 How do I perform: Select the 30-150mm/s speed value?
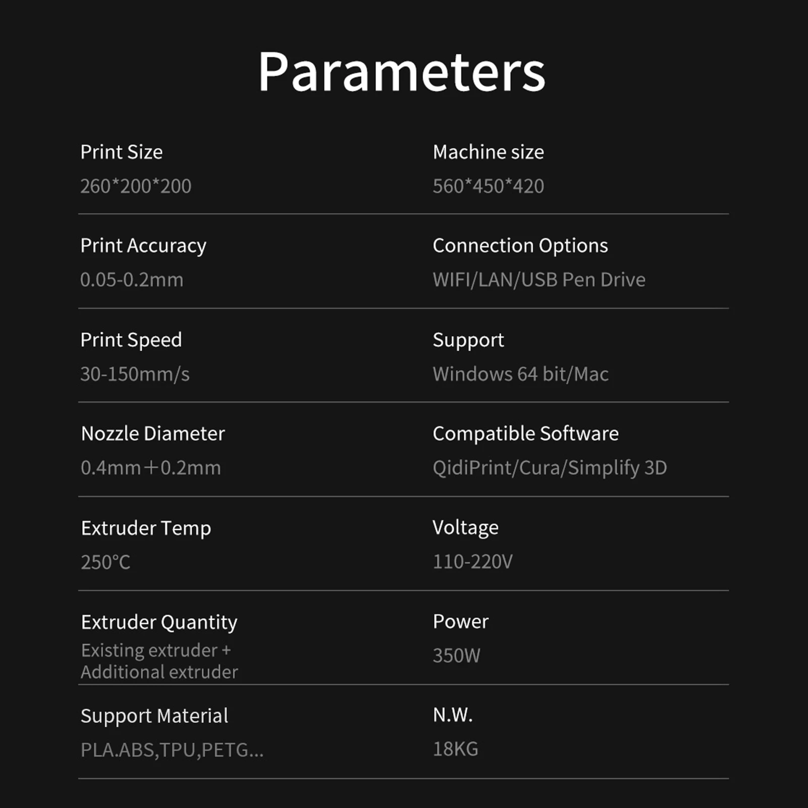pyautogui.click(x=135, y=374)
